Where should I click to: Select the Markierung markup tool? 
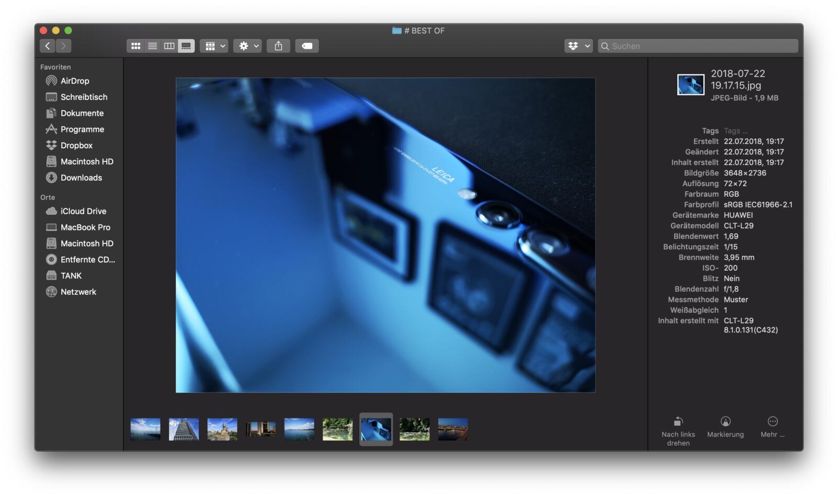click(726, 425)
